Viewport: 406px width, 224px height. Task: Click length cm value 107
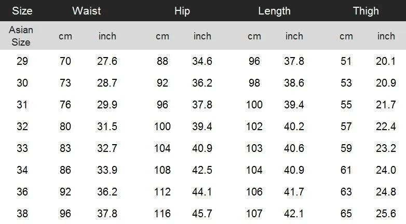click(x=254, y=214)
